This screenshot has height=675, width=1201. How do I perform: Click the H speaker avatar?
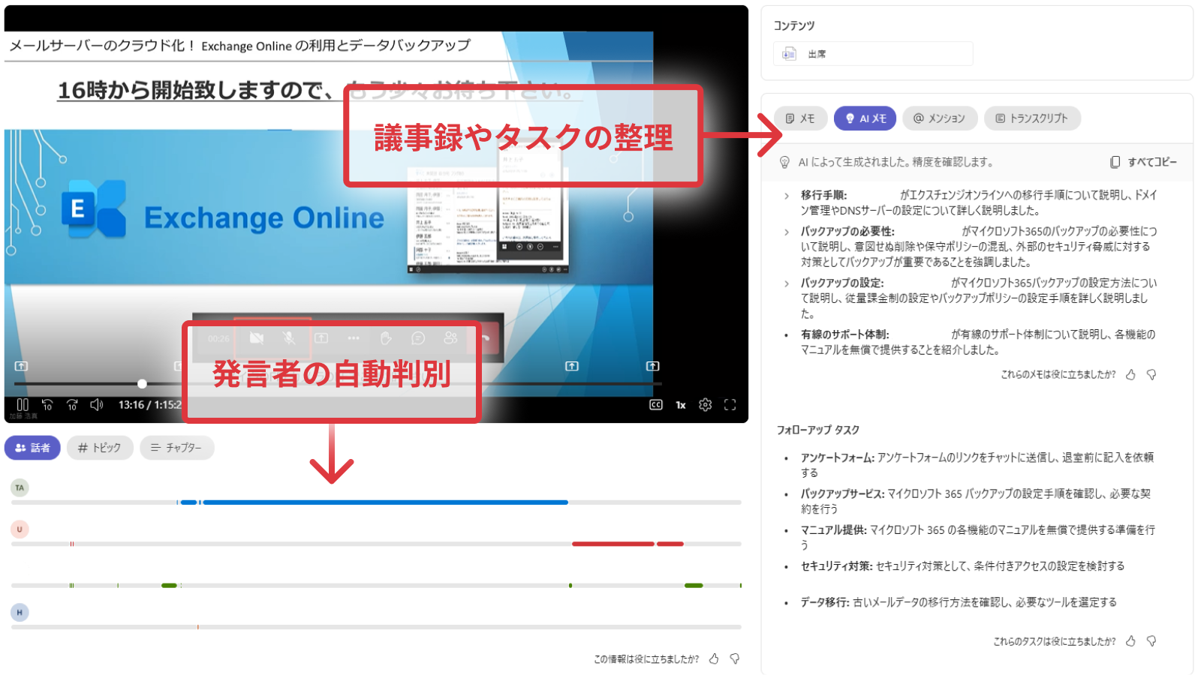[x=20, y=613]
